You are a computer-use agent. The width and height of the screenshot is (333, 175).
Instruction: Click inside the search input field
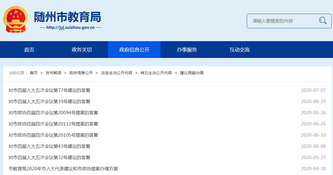pyautogui.click(x=281, y=21)
